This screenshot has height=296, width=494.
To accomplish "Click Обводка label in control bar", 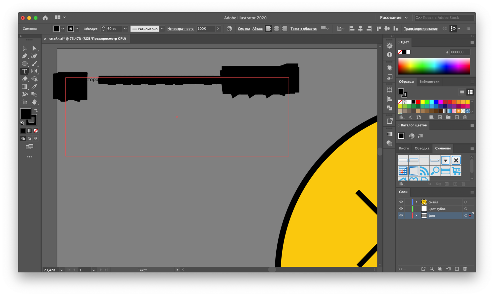I will pos(91,29).
